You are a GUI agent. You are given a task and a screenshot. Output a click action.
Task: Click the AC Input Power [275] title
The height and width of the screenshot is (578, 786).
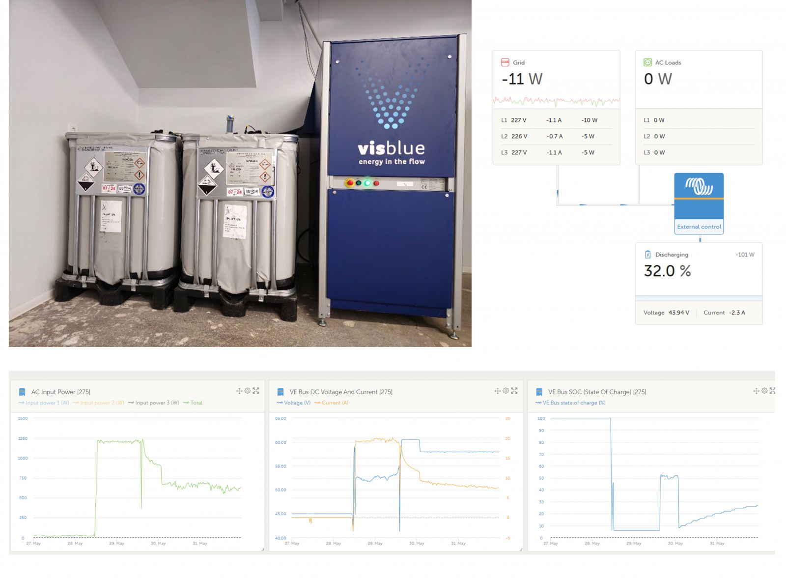[x=61, y=392]
